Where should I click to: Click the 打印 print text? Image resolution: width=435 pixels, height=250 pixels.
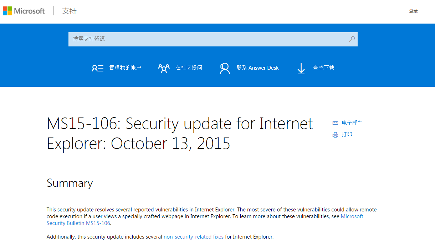(347, 134)
